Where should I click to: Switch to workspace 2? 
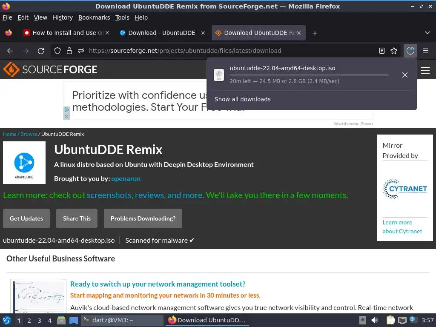point(29,321)
